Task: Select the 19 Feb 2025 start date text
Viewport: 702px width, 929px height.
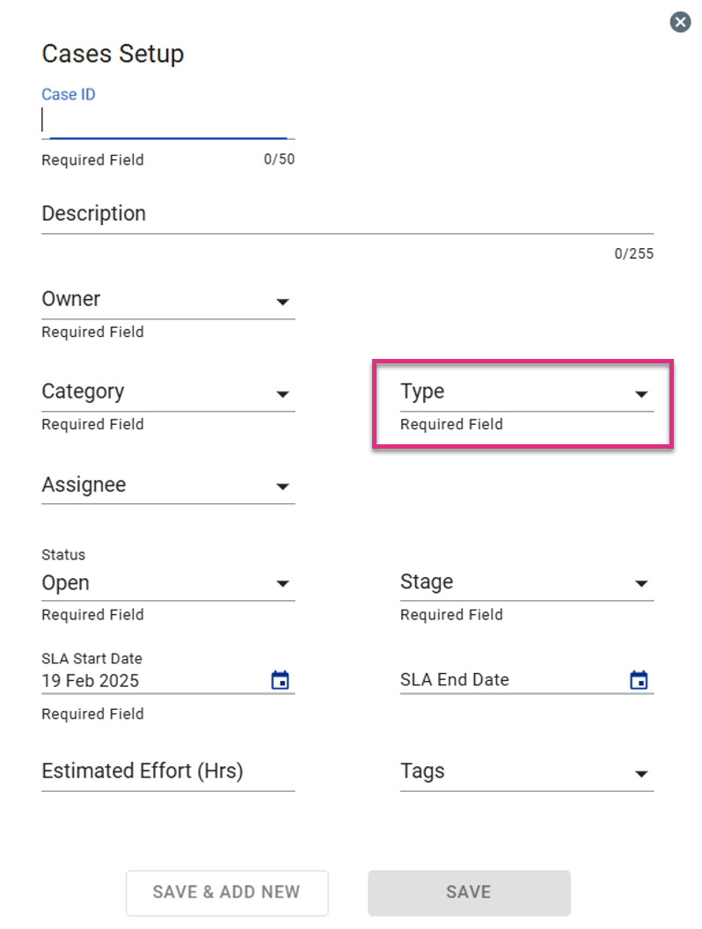Action: point(90,681)
